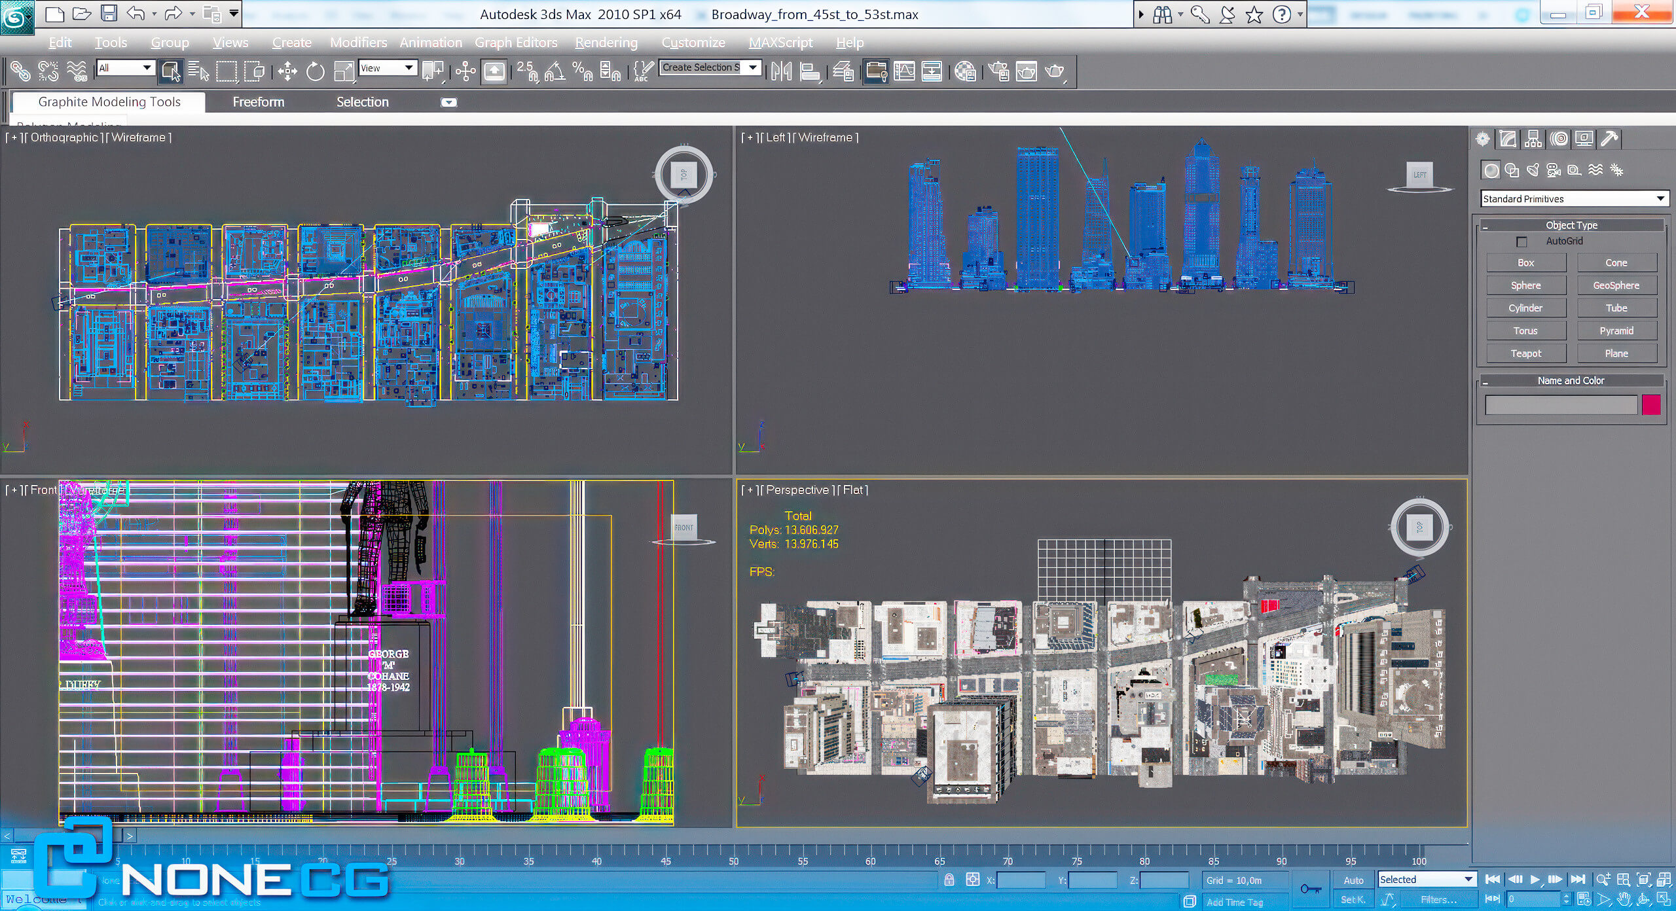Select the Rotate transform tool
The image size is (1676, 911).
click(315, 71)
